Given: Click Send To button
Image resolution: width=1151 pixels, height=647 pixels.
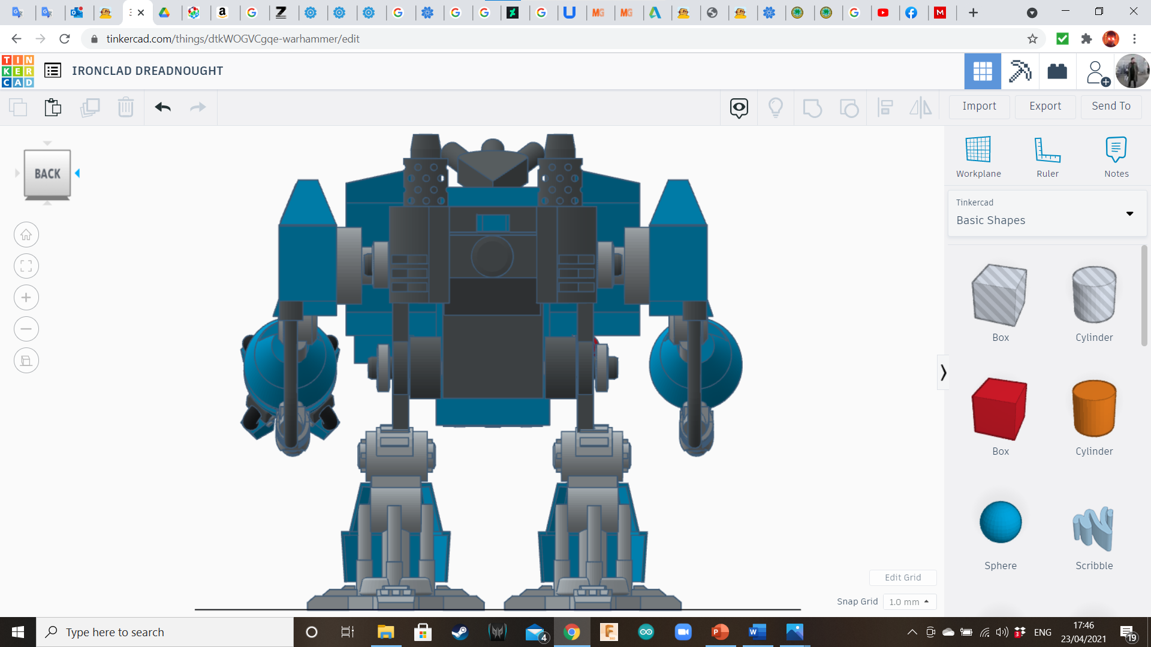Looking at the screenshot, I should coord(1111,106).
